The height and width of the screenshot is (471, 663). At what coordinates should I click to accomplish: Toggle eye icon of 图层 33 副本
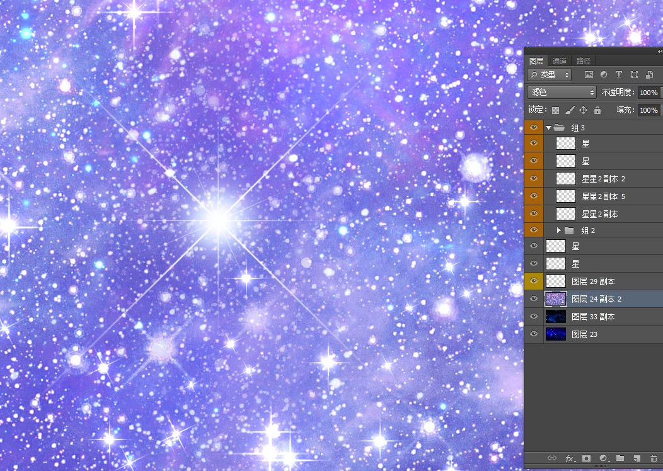coord(534,316)
